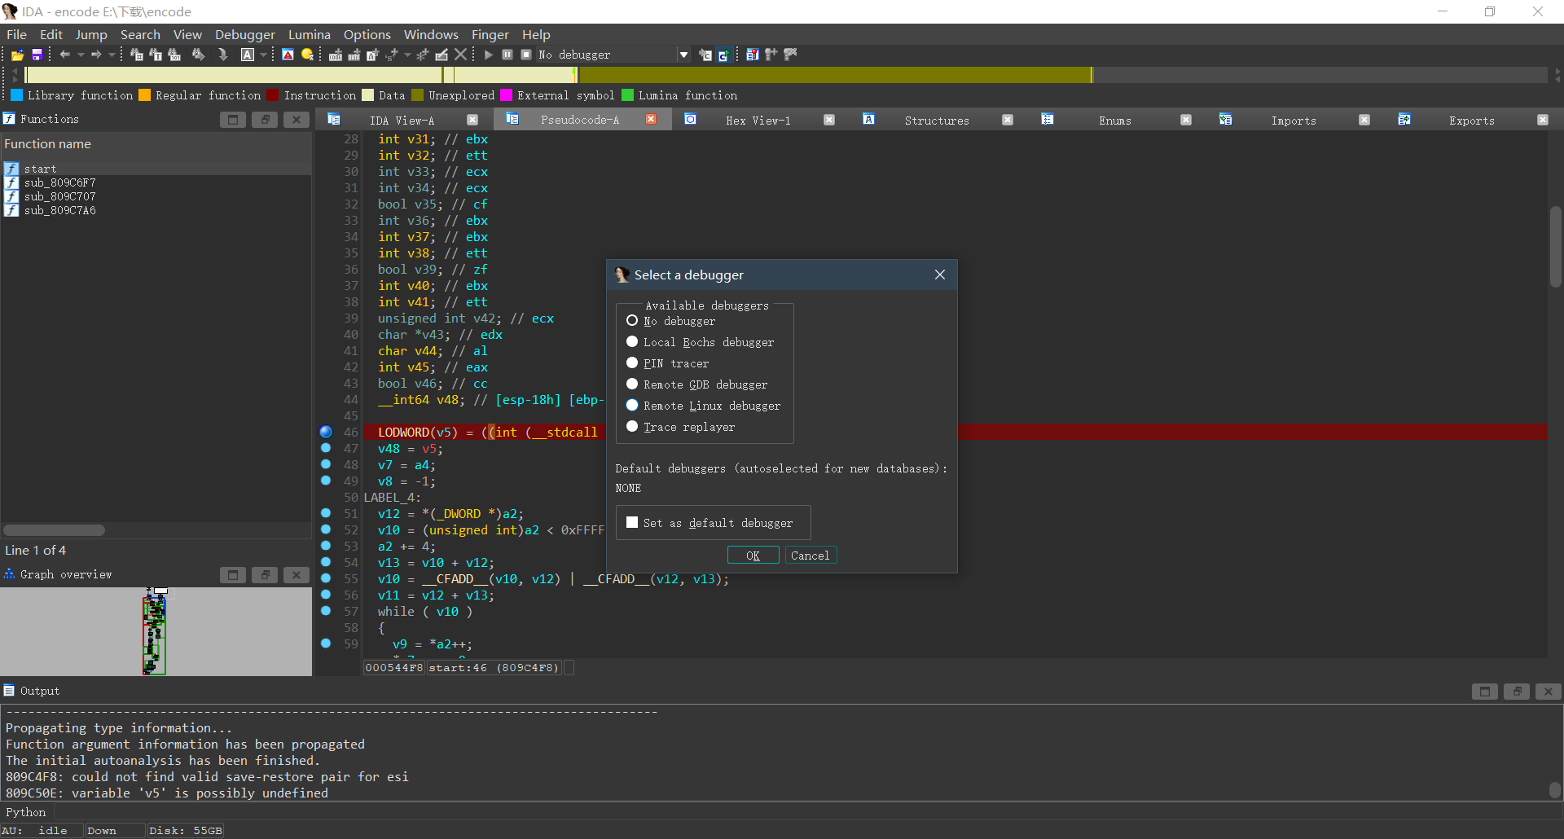
Task: Close the Graph overview panel
Action: 297,575
